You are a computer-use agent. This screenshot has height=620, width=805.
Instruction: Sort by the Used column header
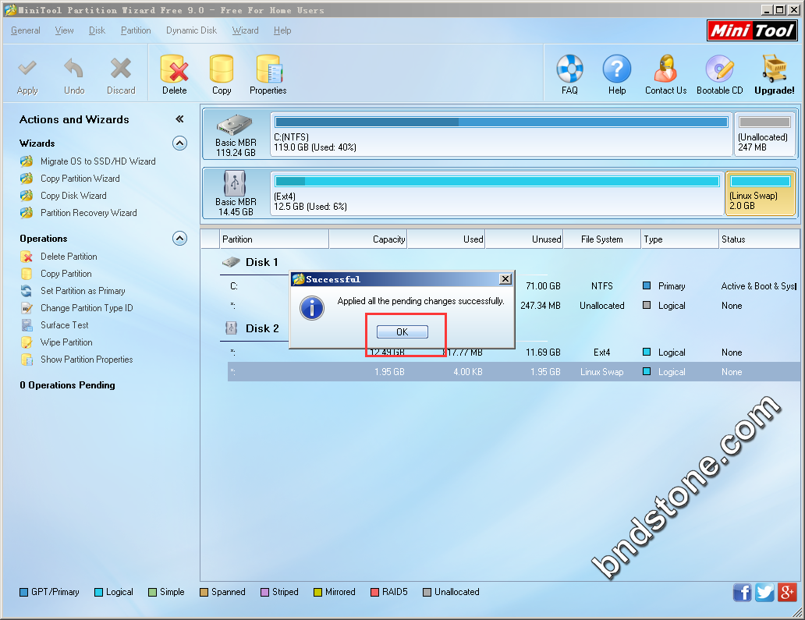(x=446, y=239)
